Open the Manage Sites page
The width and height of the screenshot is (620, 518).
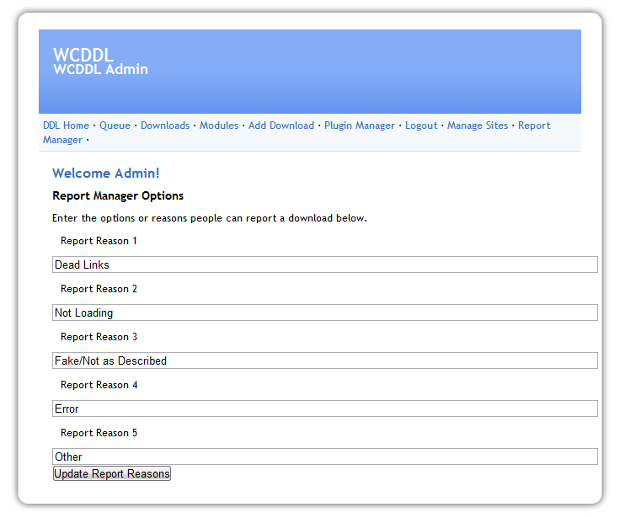click(x=478, y=125)
